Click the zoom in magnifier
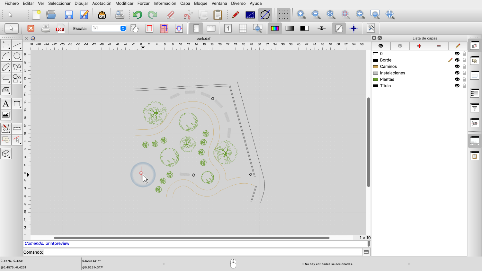482x271 pixels. (x=301, y=14)
